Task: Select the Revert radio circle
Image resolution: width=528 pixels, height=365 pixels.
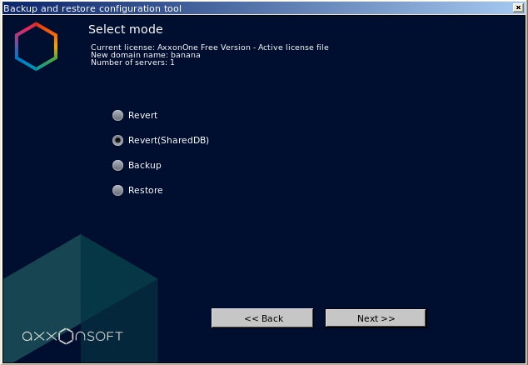Action: click(117, 115)
